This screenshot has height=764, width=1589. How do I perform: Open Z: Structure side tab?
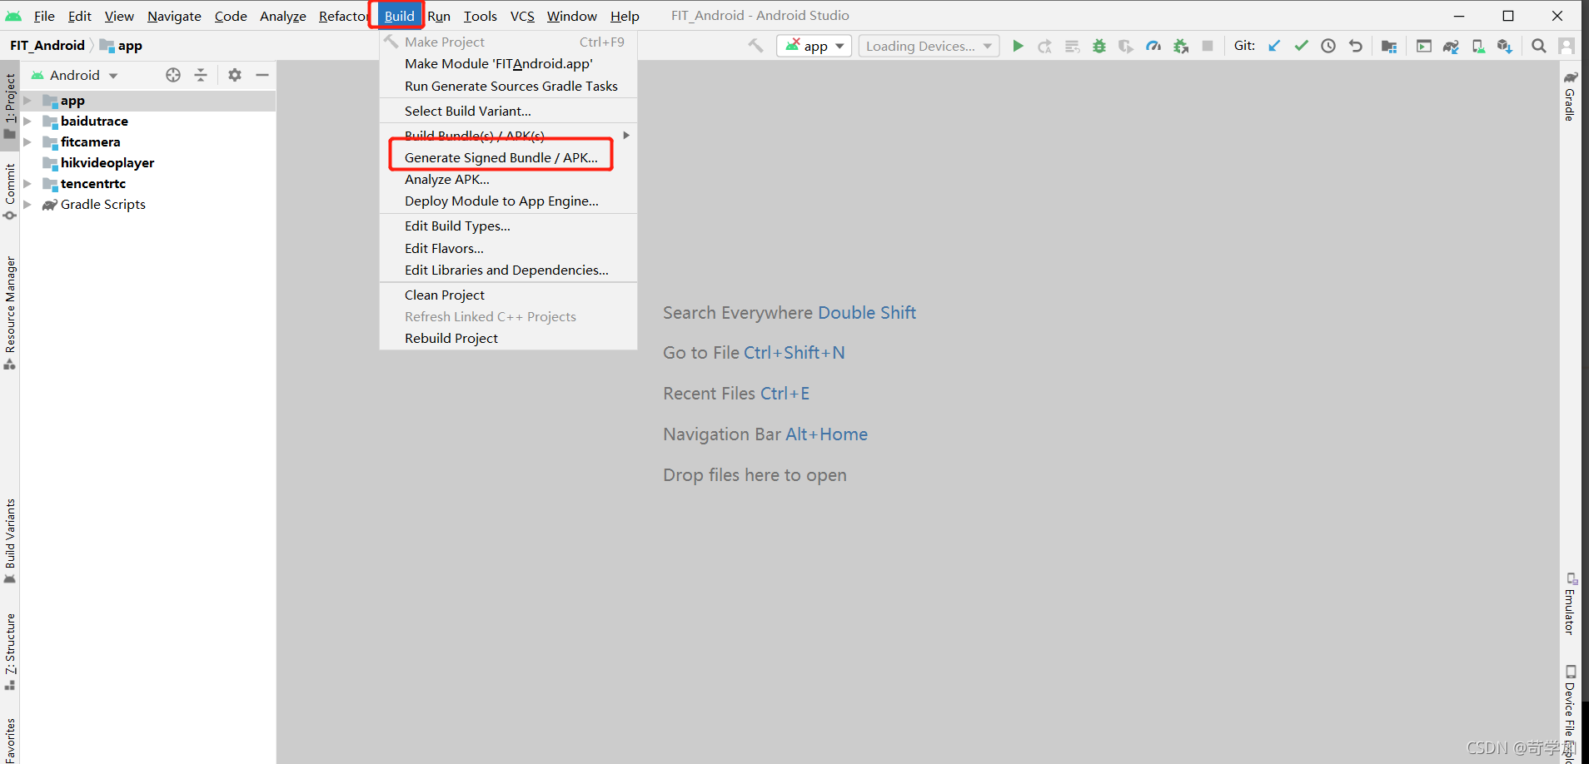tap(10, 652)
